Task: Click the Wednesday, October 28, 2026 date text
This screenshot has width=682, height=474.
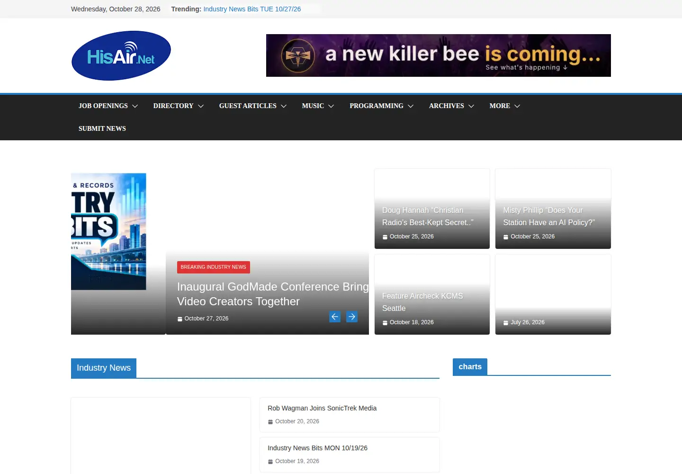Action: pyautogui.click(x=116, y=9)
